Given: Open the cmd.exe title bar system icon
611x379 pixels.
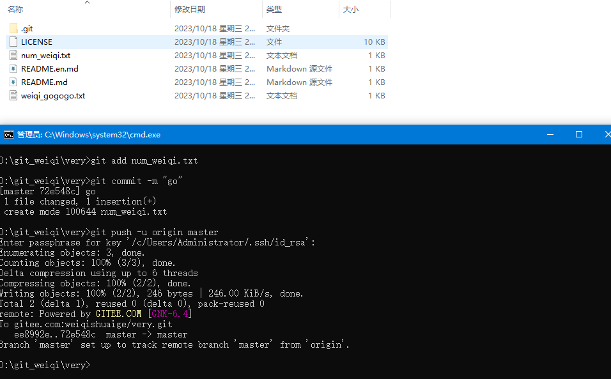Looking at the screenshot, I should [8, 135].
